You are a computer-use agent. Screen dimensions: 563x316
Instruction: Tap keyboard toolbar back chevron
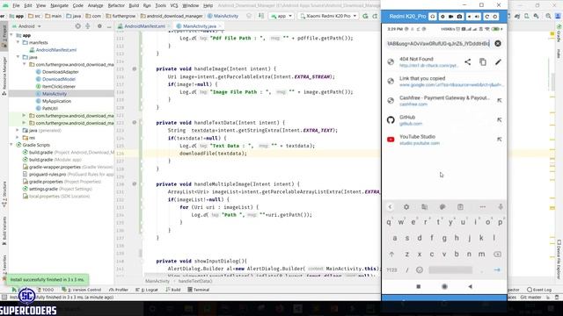391,207
